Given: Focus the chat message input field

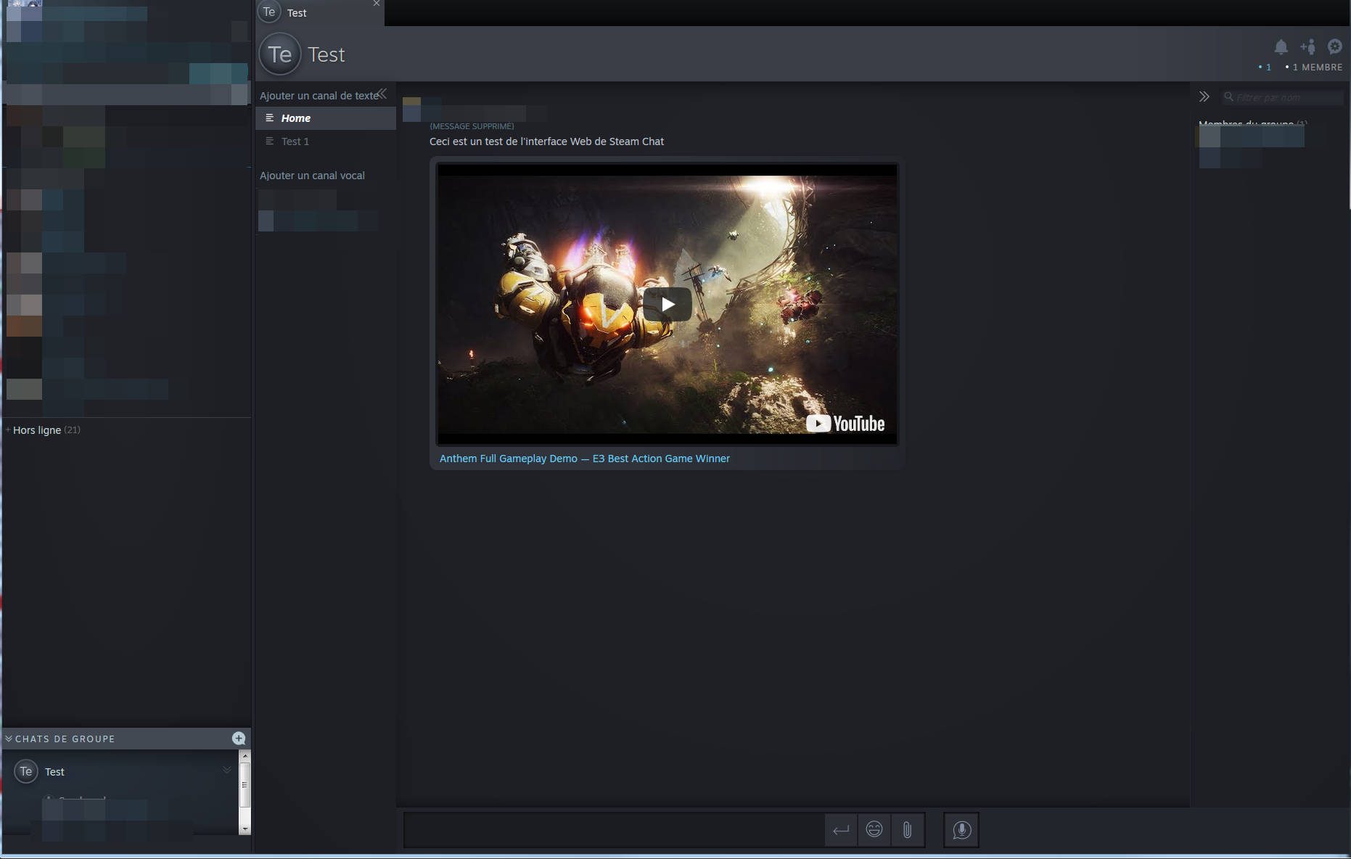Looking at the screenshot, I should 614,830.
